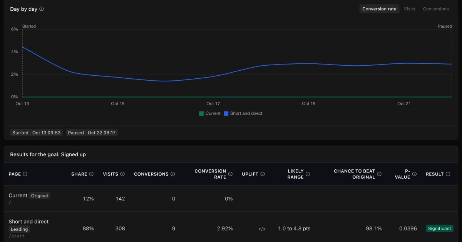
Task: Click the 88% share cell
Action: pyautogui.click(x=88, y=229)
